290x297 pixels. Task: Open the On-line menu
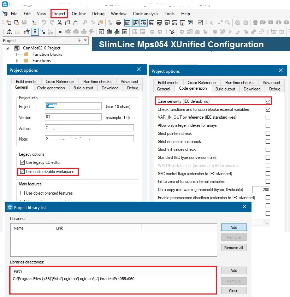[x=79, y=14]
